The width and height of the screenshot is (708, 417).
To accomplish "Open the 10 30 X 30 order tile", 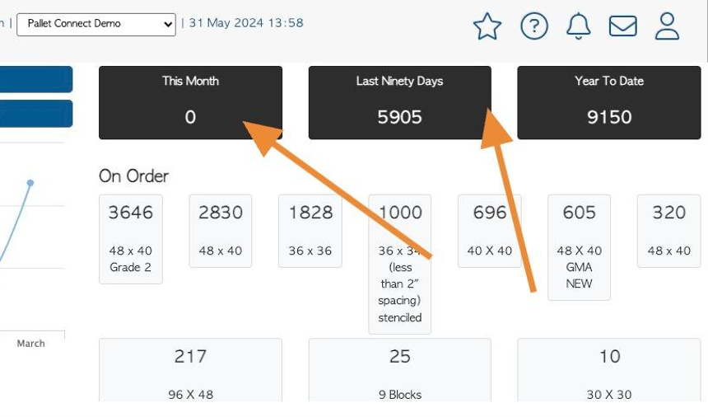I will tap(608, 370).
